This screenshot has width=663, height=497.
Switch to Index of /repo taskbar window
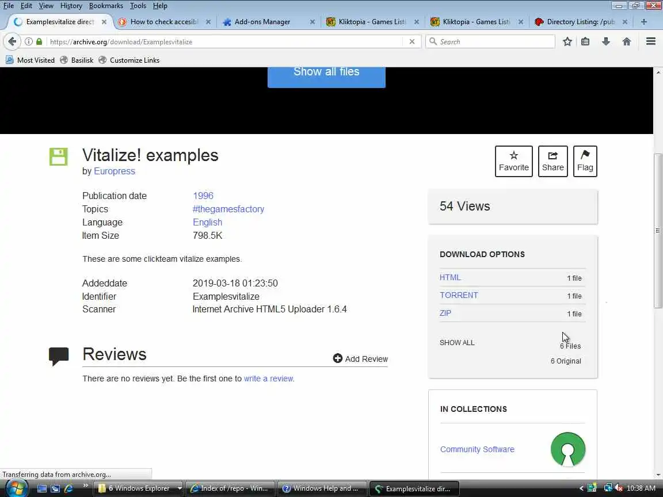point(230,488)
